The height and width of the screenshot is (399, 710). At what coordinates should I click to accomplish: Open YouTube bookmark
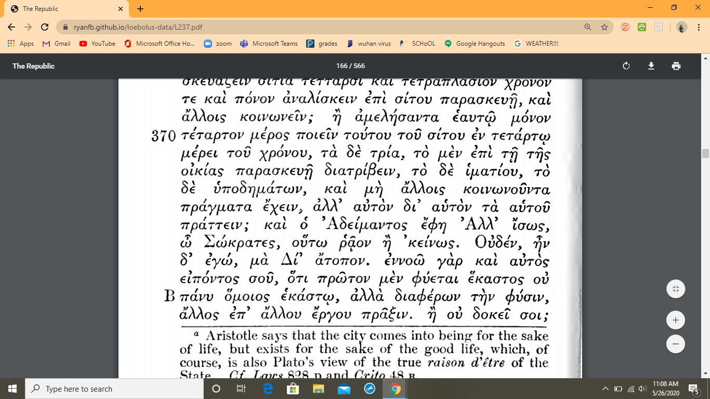97,44
